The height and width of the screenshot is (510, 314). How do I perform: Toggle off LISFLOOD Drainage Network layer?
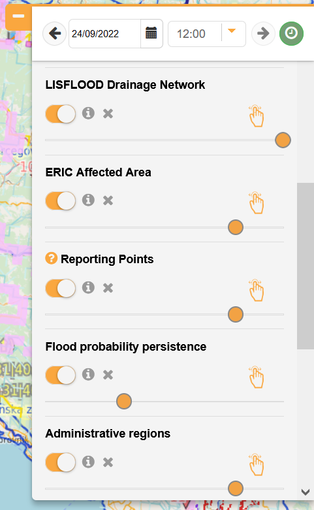point(61,114)
